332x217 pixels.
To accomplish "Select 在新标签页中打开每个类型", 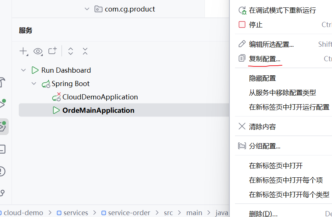I will [x=289, y=194].
